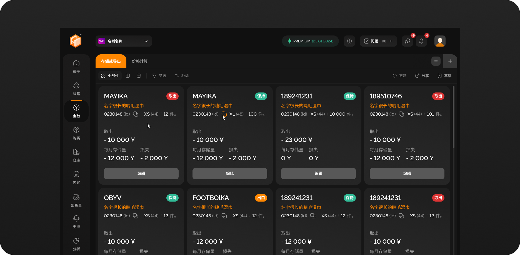Open the 战略 strategy sidebar icon
The height and width of the screenshot is (255, 520).
(76, 89)
